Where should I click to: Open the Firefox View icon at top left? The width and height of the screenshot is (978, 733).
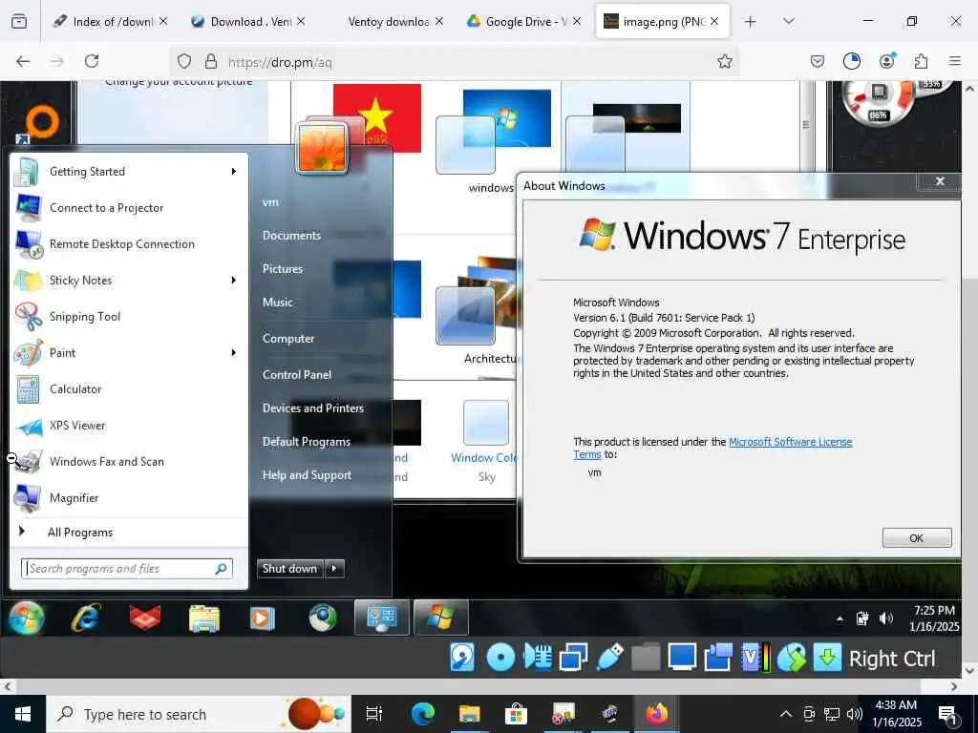pos(19,22)
